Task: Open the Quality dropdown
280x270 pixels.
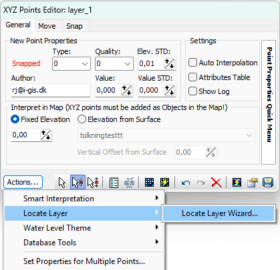Action: (114, 64)
